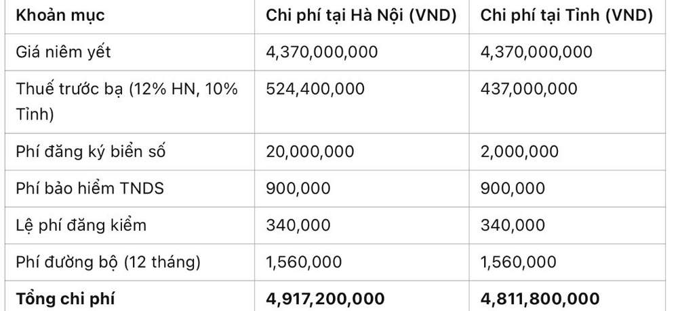Click the Thuế trước bạ row label
678x311 pixels.
pyautogui.click(x=127, y=102)
